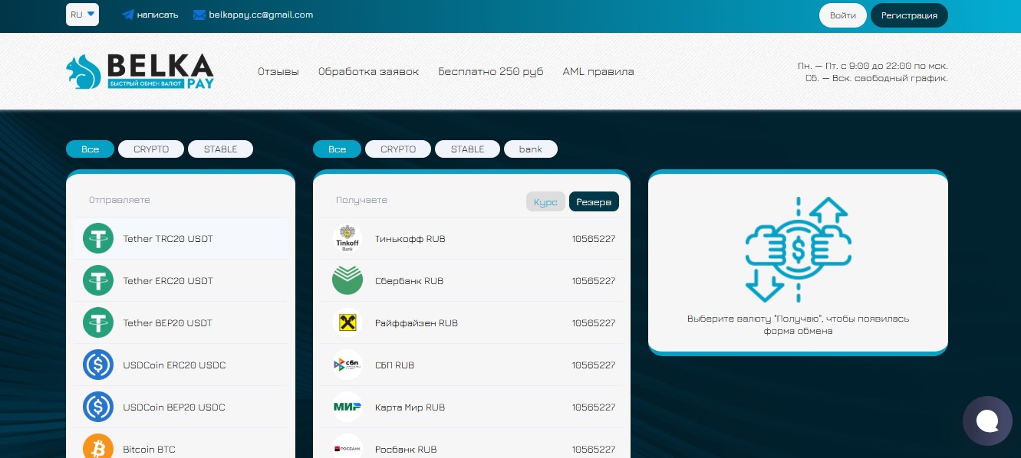Open the live chat bubble widget

[987, 420]
